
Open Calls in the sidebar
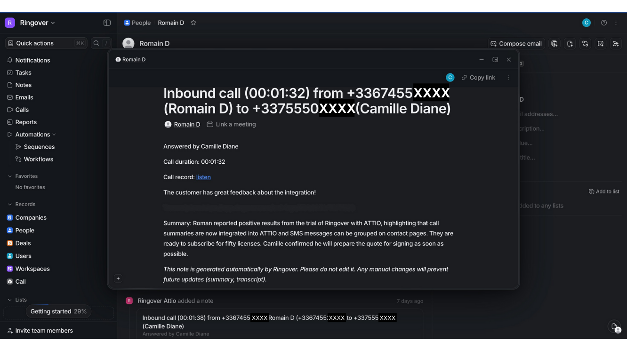coord(22,110)
